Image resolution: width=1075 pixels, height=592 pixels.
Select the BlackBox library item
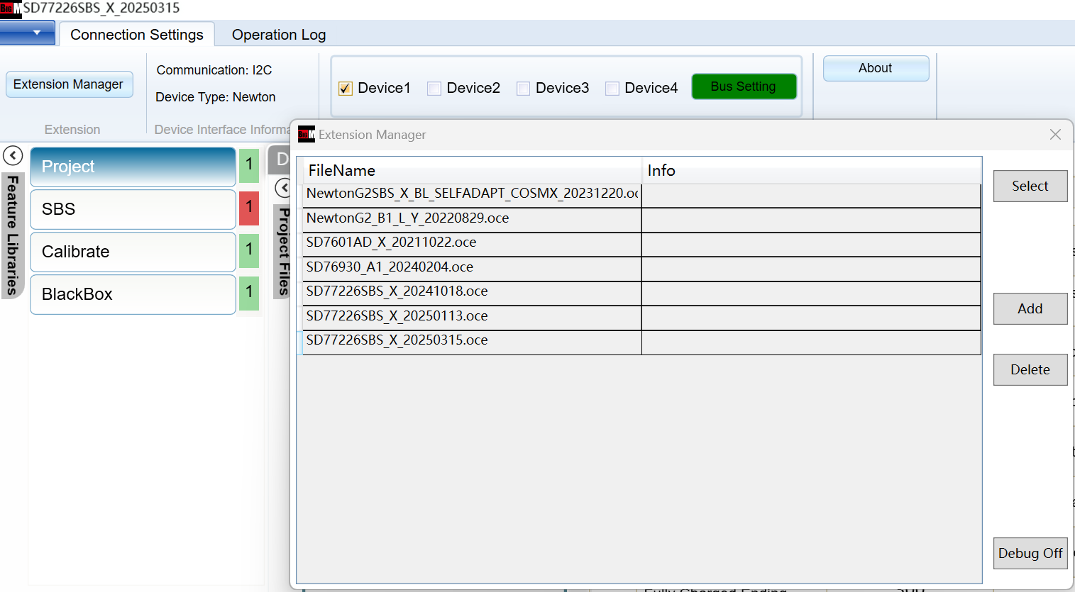click(133, 294)
